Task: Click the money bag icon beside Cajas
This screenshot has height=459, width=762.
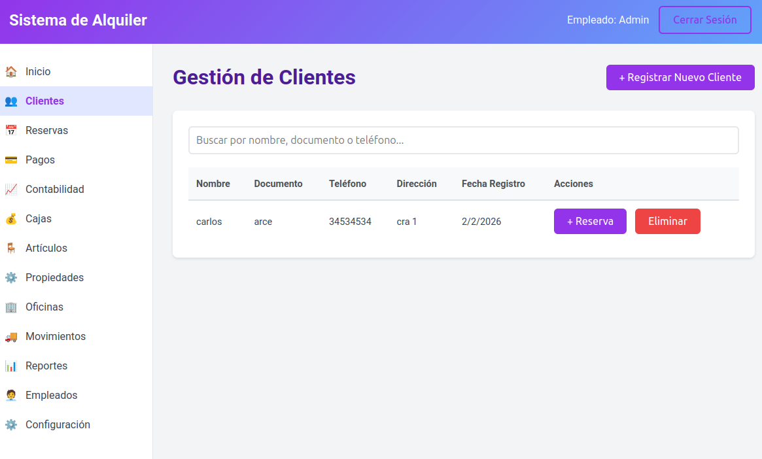Action: [x=11, y=219]
